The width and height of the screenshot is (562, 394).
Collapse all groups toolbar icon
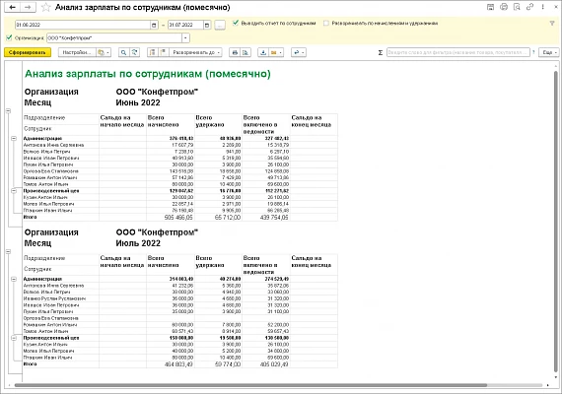point(152,52)
